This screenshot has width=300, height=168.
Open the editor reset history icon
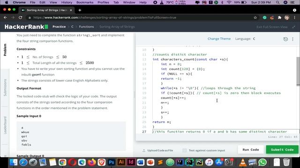285,39
